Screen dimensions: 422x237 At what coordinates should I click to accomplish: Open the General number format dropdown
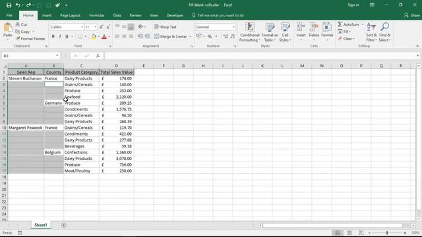(233, 27)
